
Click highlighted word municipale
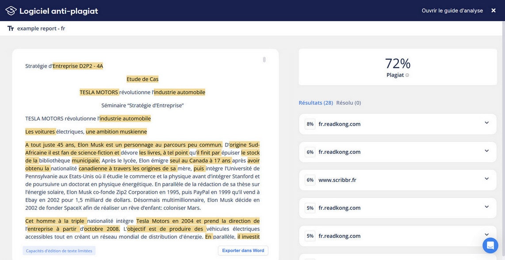click(86, 160)
